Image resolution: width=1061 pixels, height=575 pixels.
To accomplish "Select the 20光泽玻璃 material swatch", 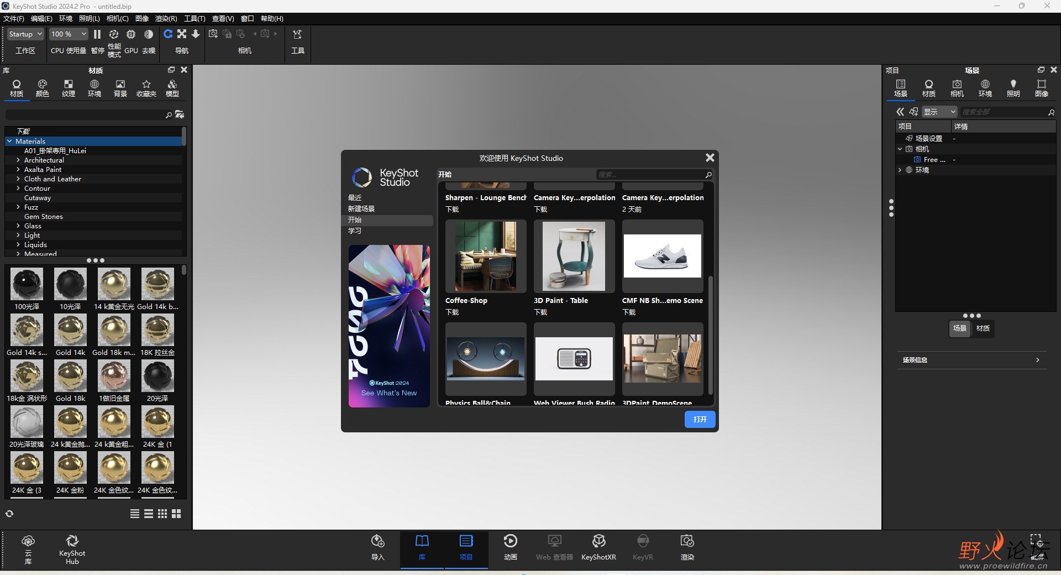I will point(27,422).
